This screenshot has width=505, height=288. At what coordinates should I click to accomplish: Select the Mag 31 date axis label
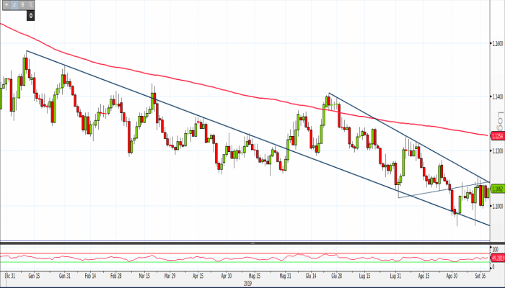(x=286, y=276)
